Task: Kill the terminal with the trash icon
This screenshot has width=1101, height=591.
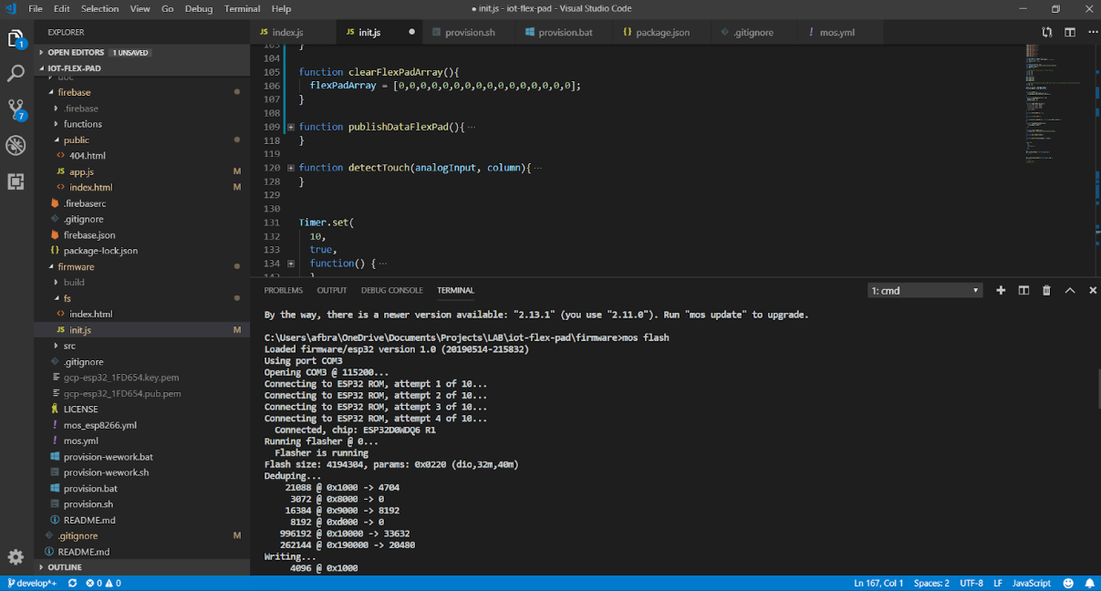Action: click(1046, 290)
